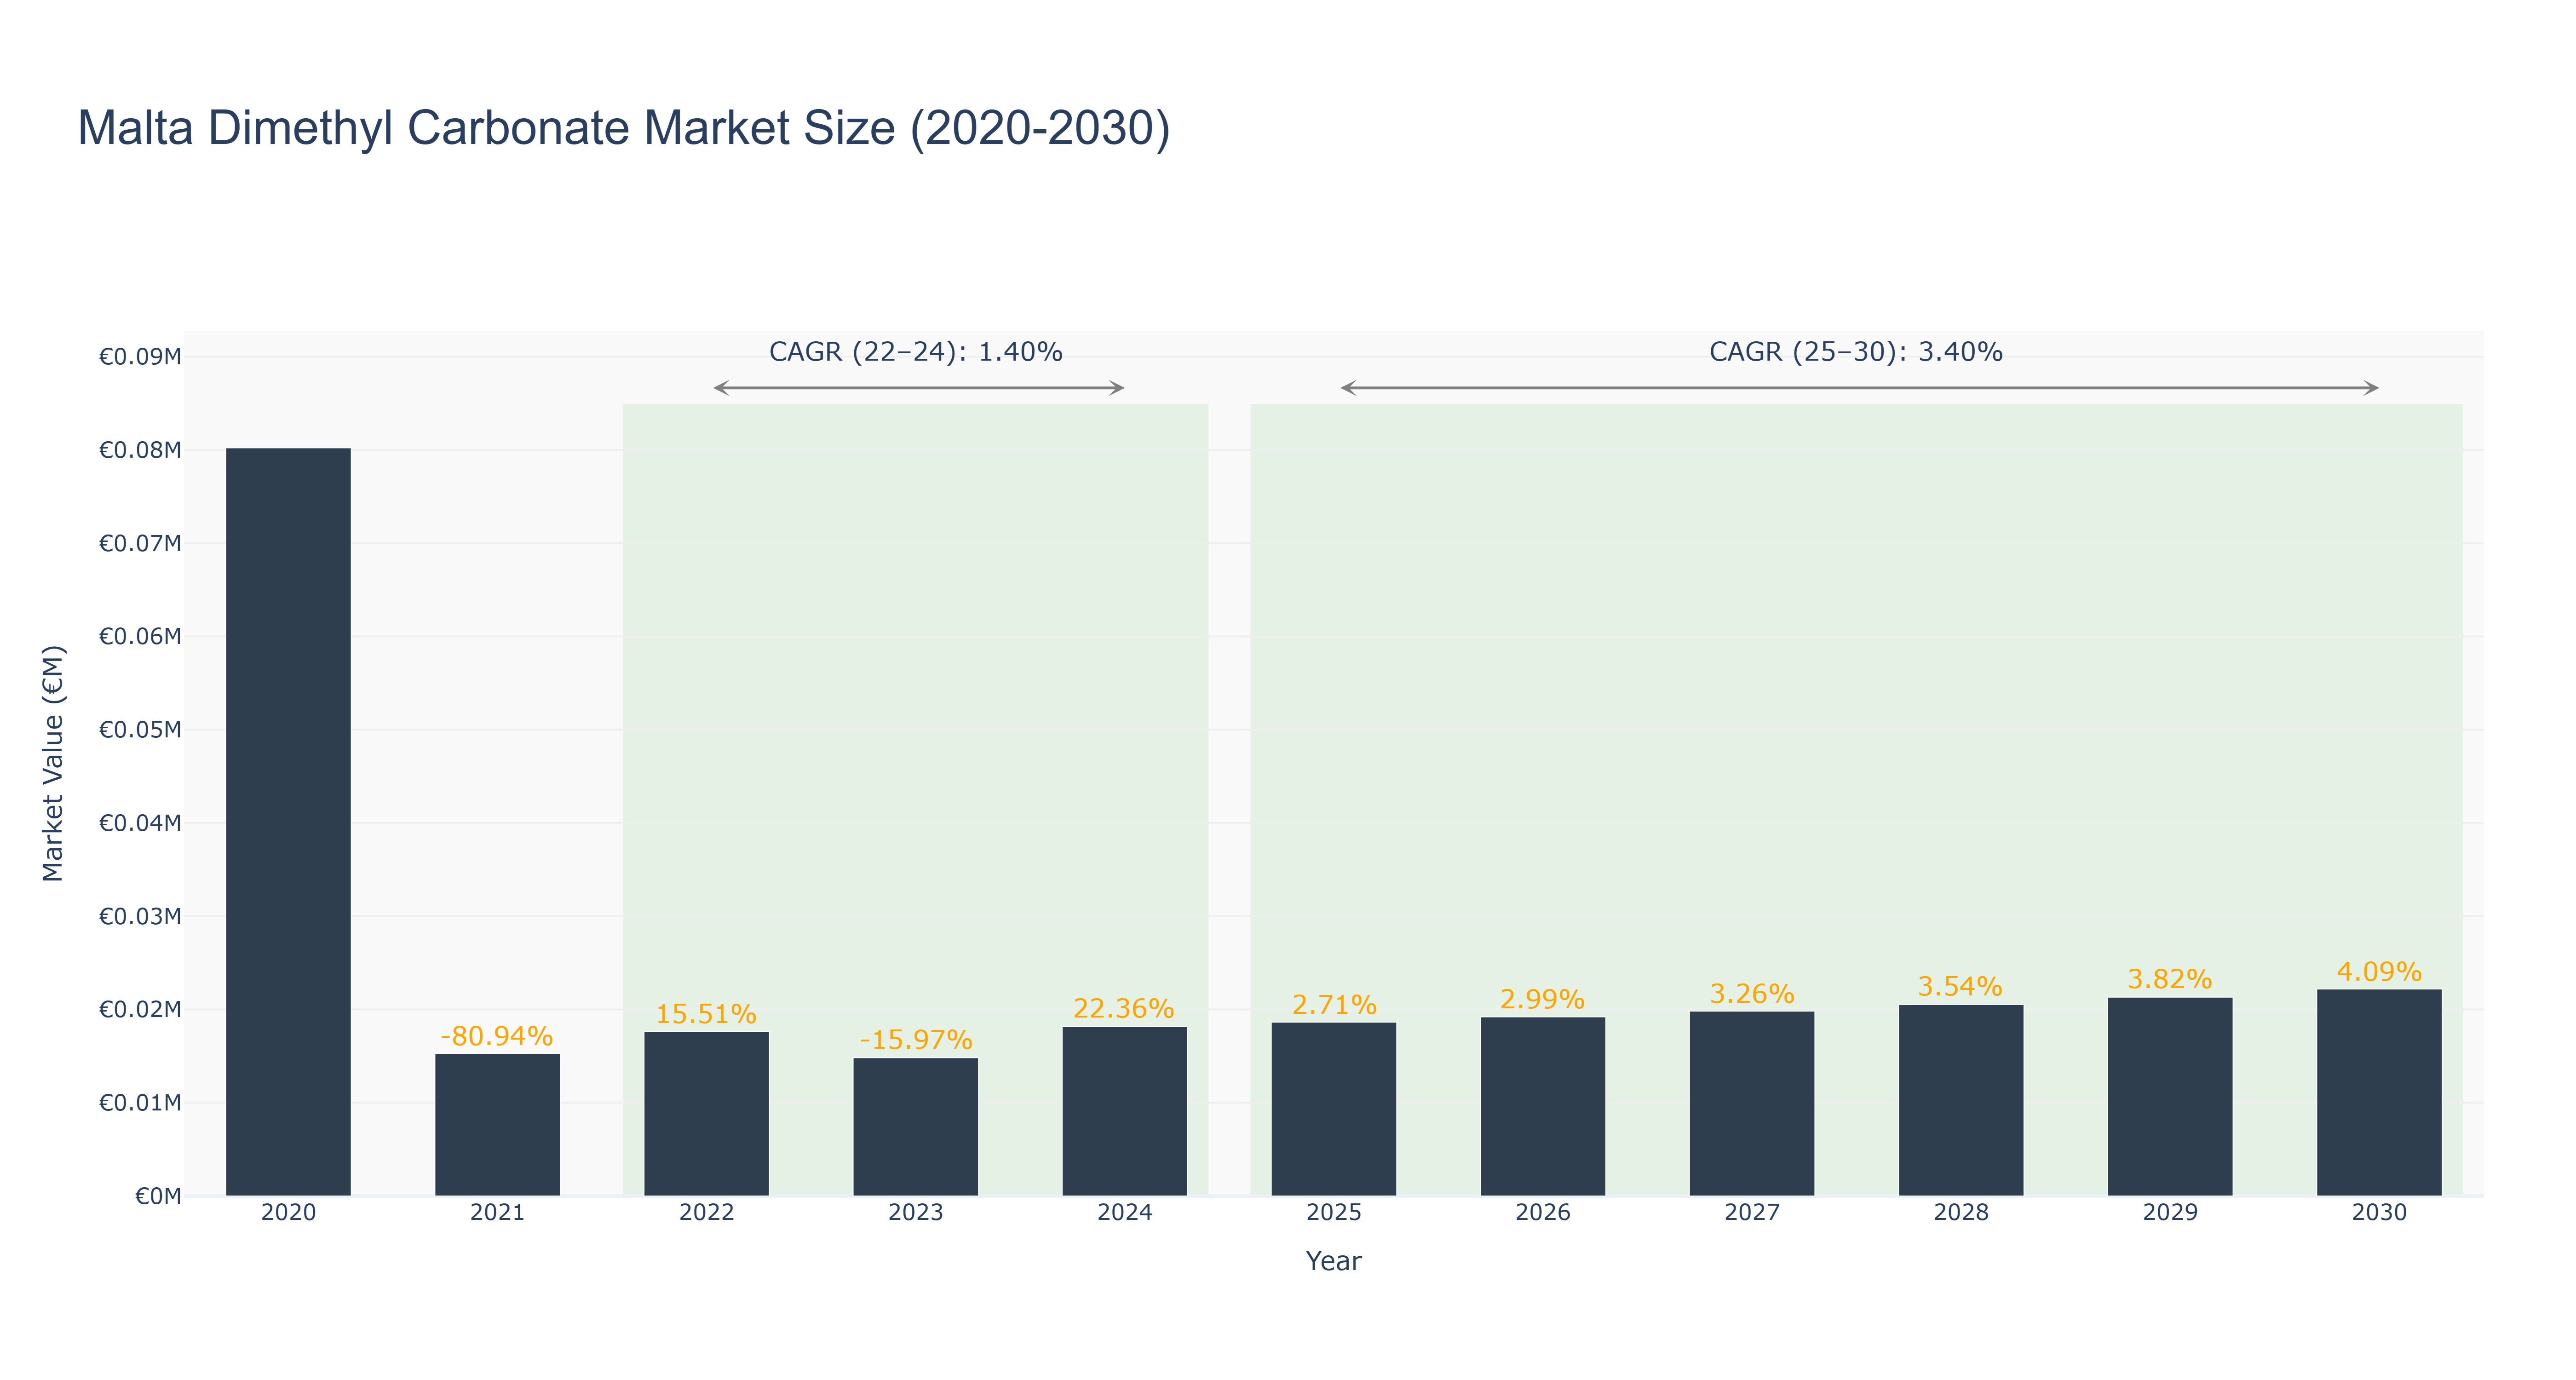Viewport: 2576px width, 1380px height.
Task: Click the €0.03M y-axis tick label
Action: click(140, 917)
